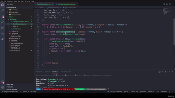The width and height of the screenshot is (175, 98).
Task: Maximize the terminal panel with chevron up
Action: pyautogui.click(x=170, y=72)
